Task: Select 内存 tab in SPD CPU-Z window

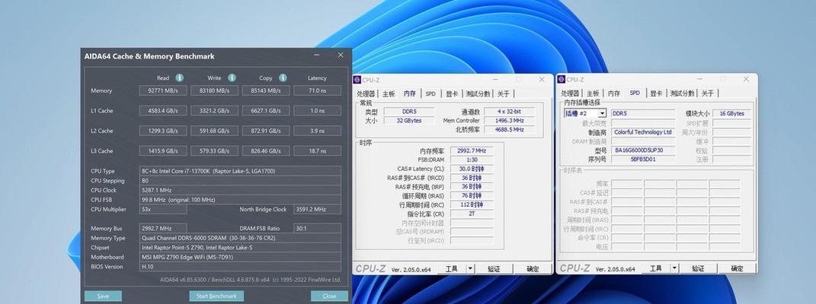Action: point(614,93)
